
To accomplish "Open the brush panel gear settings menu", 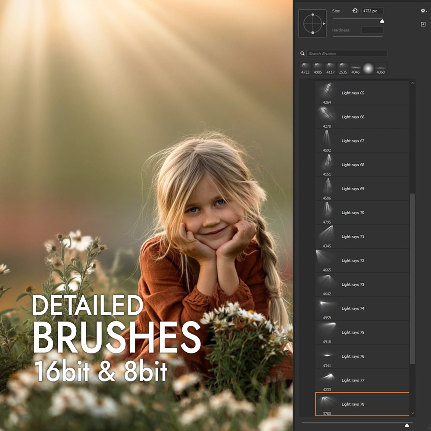I will (x=423, y=11).
